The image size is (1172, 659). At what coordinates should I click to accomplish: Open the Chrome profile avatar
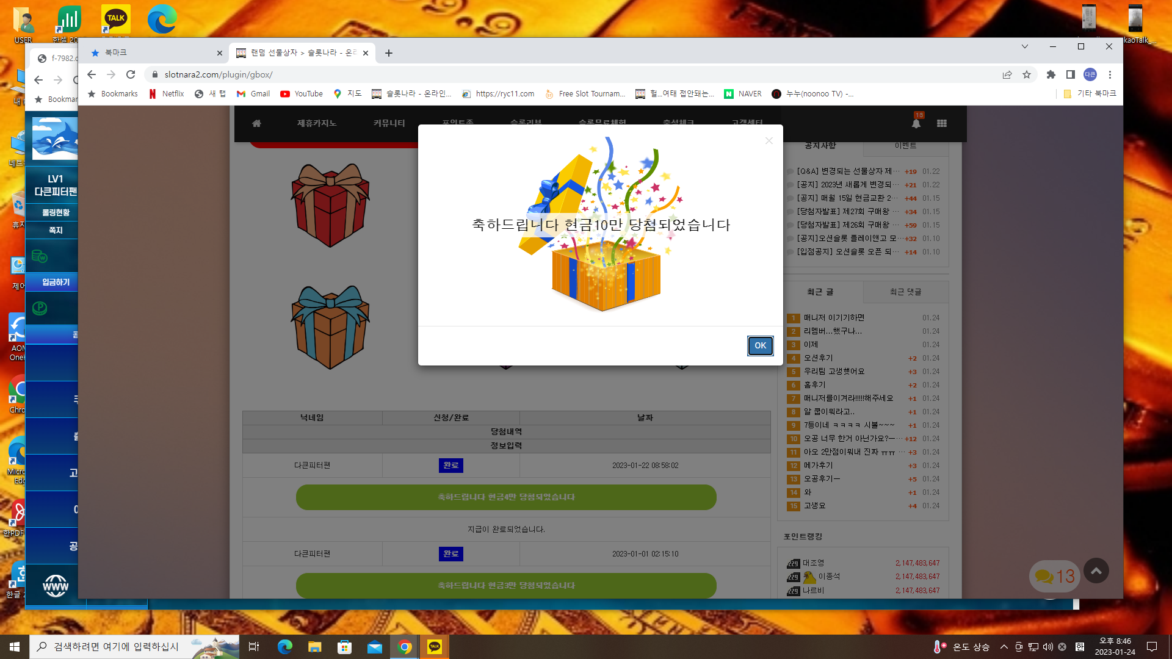(x=1090, y=74)
